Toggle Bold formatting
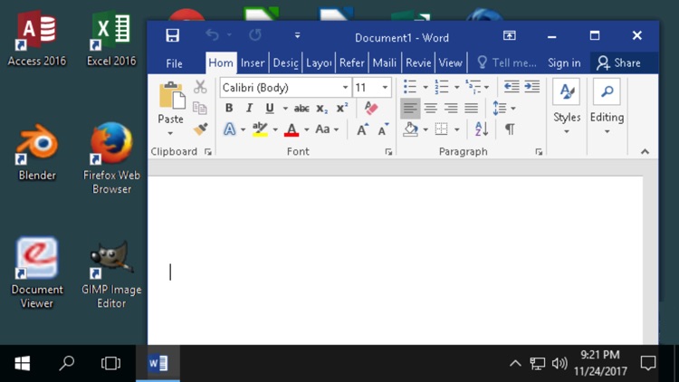 pyautogui.click(x=229, y=108)
